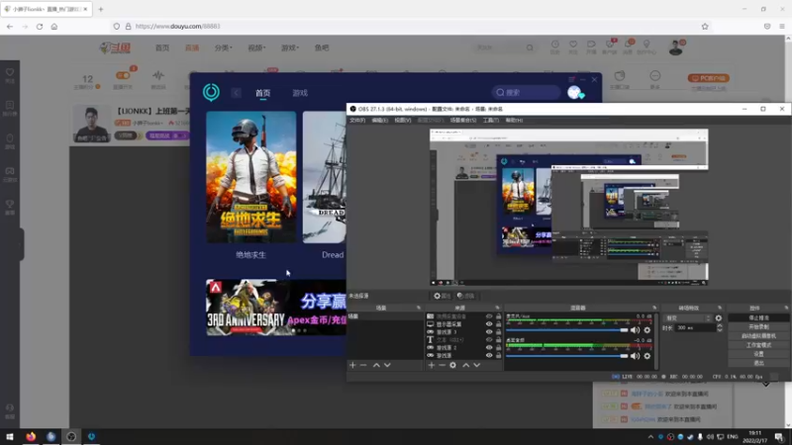
Task: Move the source up in the OBS Sources panel
Action: 465,365
